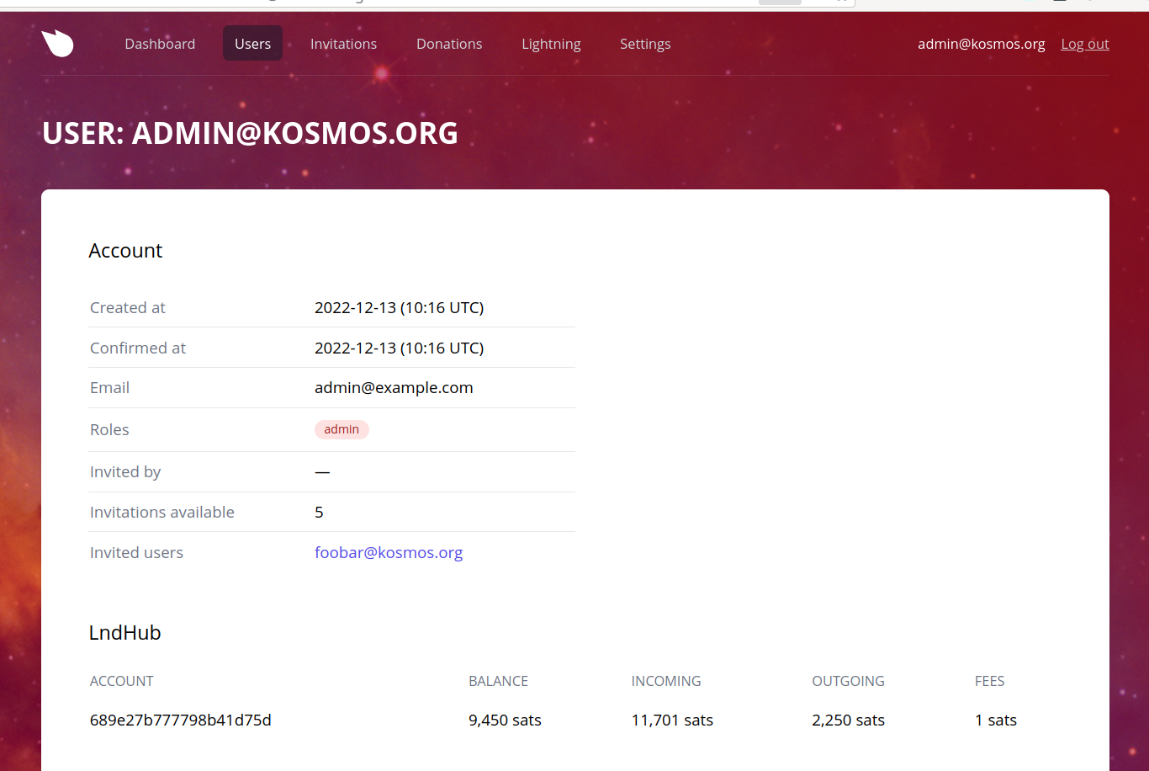Click the 1 sats fees value
This screenshot has width=1149, height=771.
coord(996,720)
